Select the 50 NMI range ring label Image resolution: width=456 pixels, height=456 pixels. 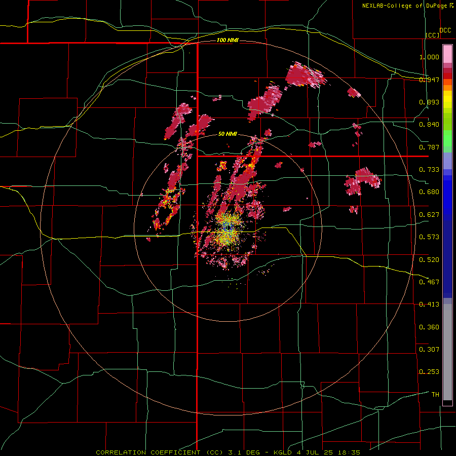coord(227,134)
